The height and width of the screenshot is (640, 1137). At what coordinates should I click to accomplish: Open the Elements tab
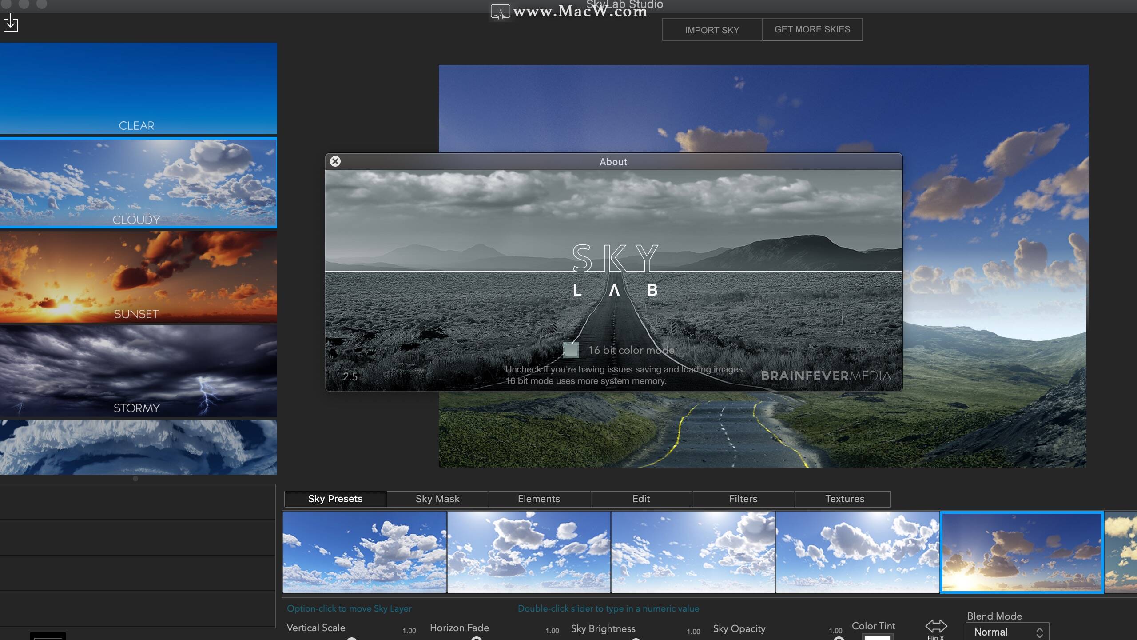pos(539,499)
